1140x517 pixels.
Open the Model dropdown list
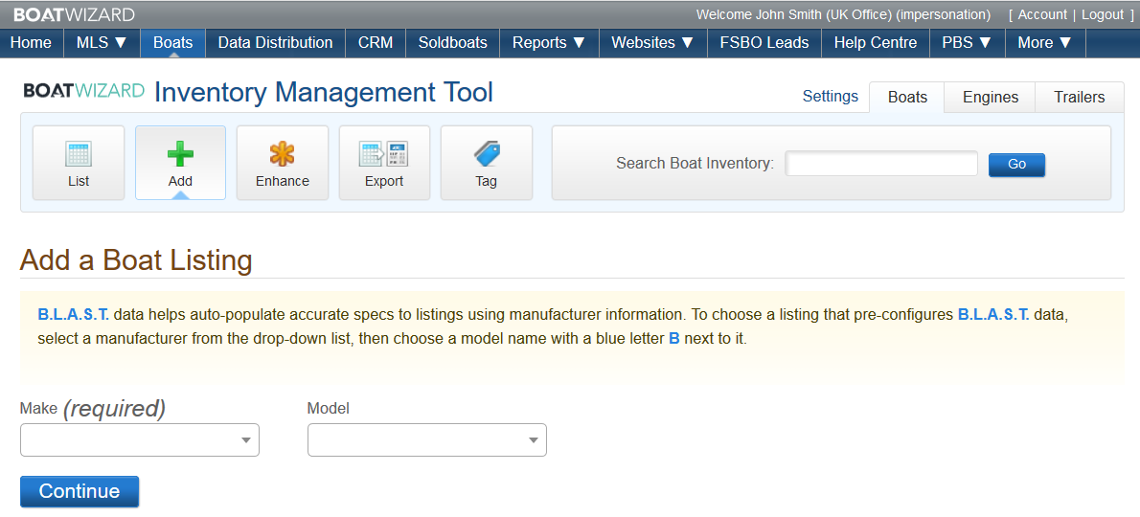pyautogui.click(x=426, y=440)
